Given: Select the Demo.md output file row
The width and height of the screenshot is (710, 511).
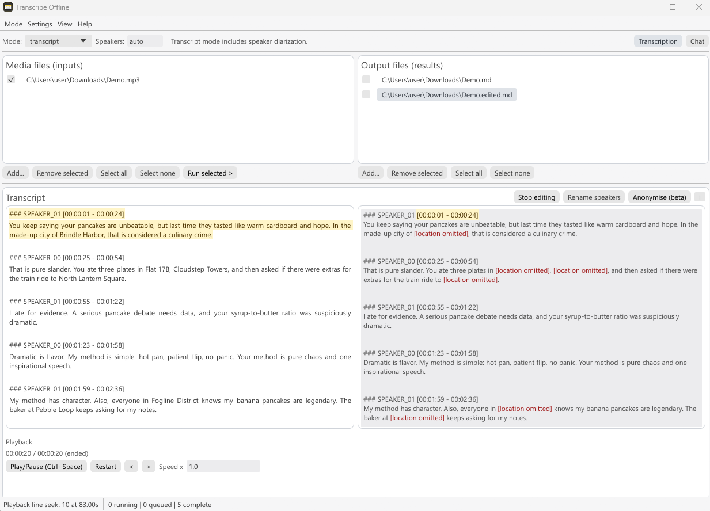Looking at the screenshot, I should pyautogui.click(x=436, y=80).
